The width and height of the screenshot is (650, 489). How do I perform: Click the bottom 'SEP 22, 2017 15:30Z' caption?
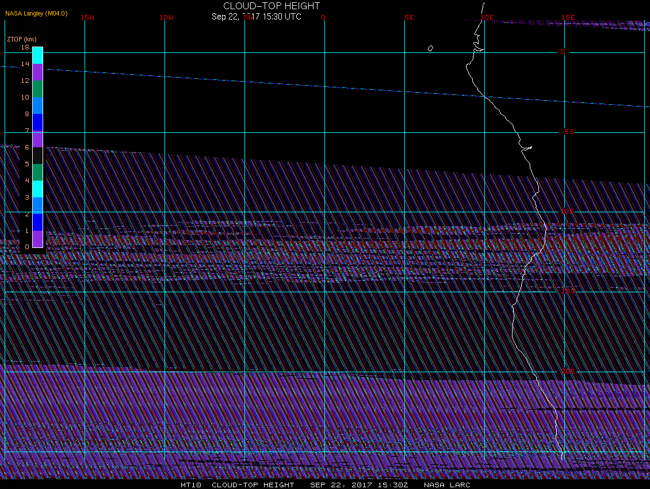pyautogui.click(x=359, y=485)
